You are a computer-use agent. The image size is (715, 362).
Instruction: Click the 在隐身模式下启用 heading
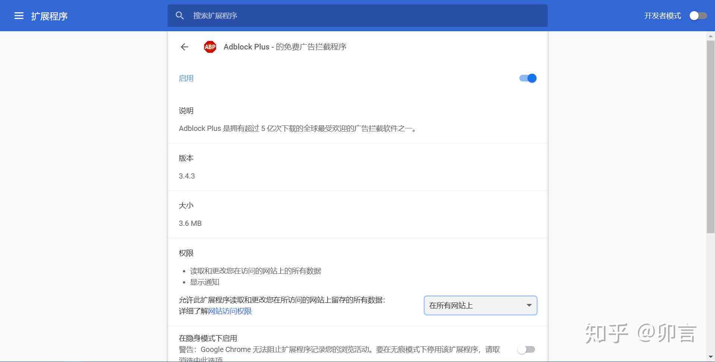click(x=208, y=338)
